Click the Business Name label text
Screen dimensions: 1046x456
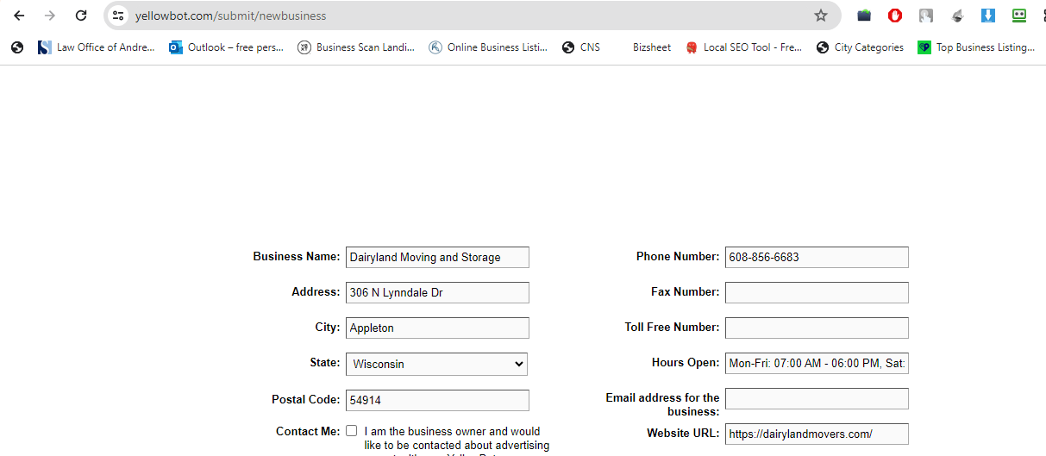(x=297, y=256)
